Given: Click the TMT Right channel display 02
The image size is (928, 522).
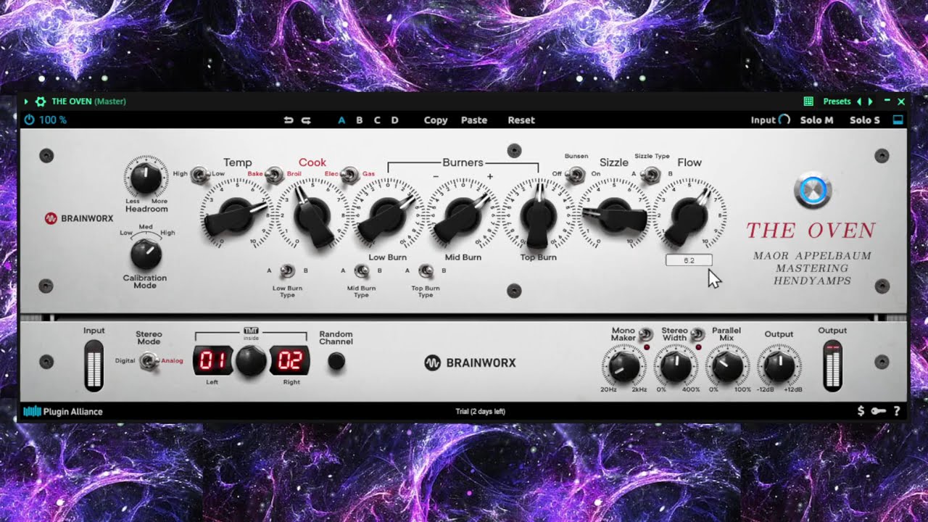Looking at the screenshot, I should point(290,360).
